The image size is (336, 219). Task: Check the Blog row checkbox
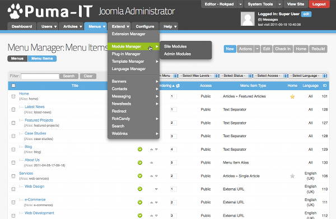13,149
